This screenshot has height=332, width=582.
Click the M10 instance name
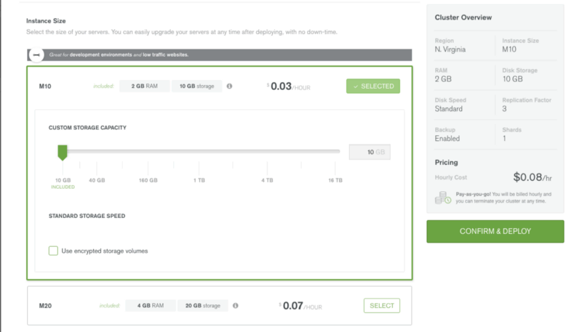click(45, 86)
